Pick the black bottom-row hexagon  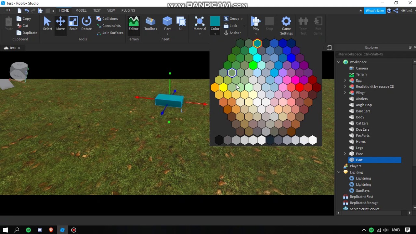pos(219,140)
